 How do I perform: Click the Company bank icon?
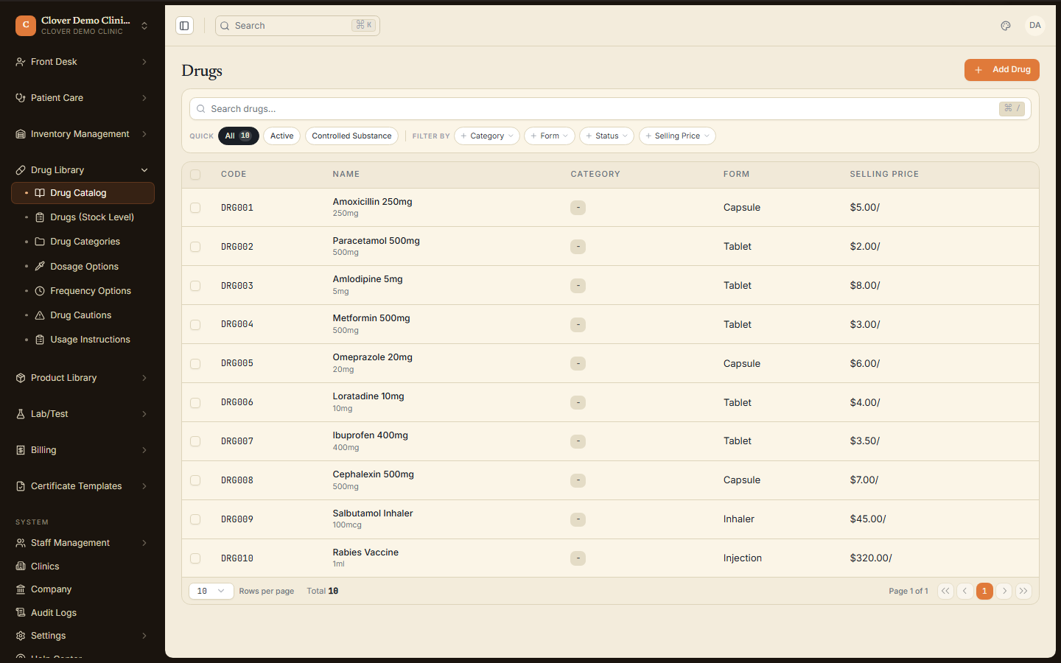[x=21, y=589]
